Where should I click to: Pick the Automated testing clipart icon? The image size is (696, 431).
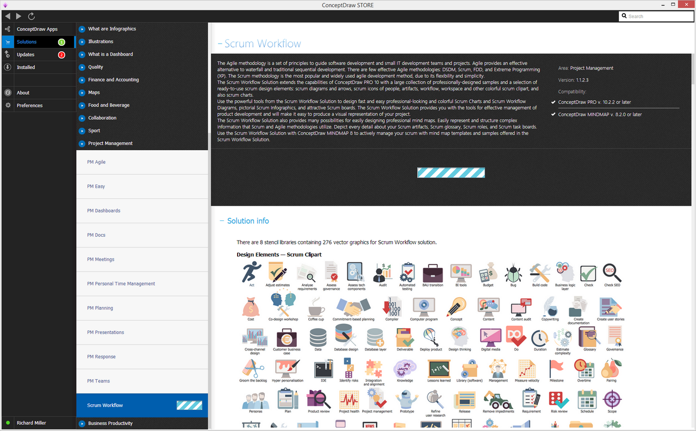point(407,272)
